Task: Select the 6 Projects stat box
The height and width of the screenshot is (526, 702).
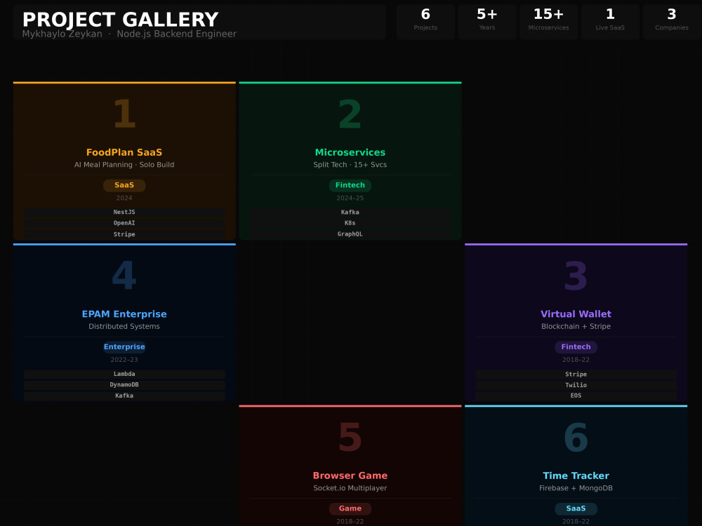Action: (425, 22)
